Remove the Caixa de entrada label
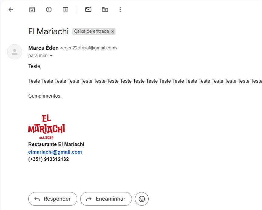 [x=112, y=31]
